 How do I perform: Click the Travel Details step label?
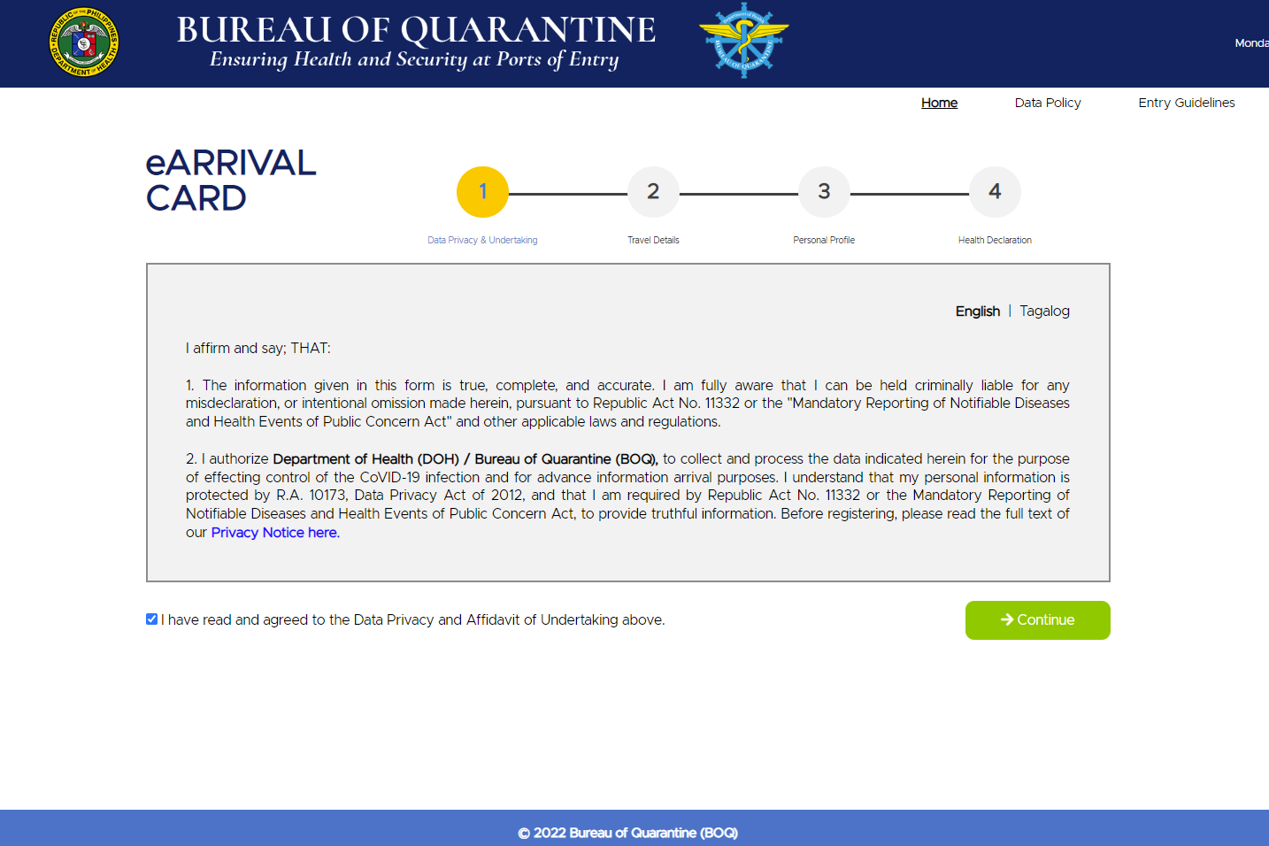coord(653,240)
